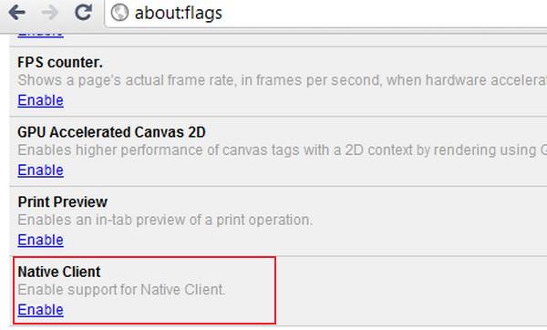Enable the Print Preview flag

pyautogui.click(x=40, y=240)
